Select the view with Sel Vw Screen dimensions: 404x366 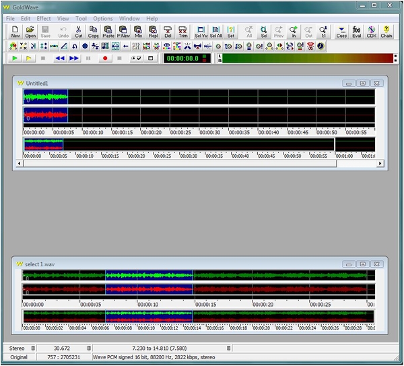(201, 32)
